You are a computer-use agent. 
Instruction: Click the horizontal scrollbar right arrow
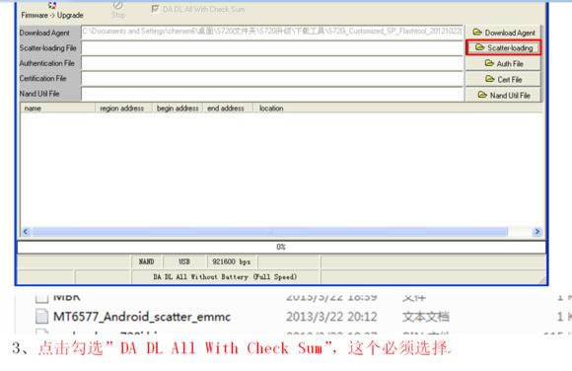click(x=536, y=232)
